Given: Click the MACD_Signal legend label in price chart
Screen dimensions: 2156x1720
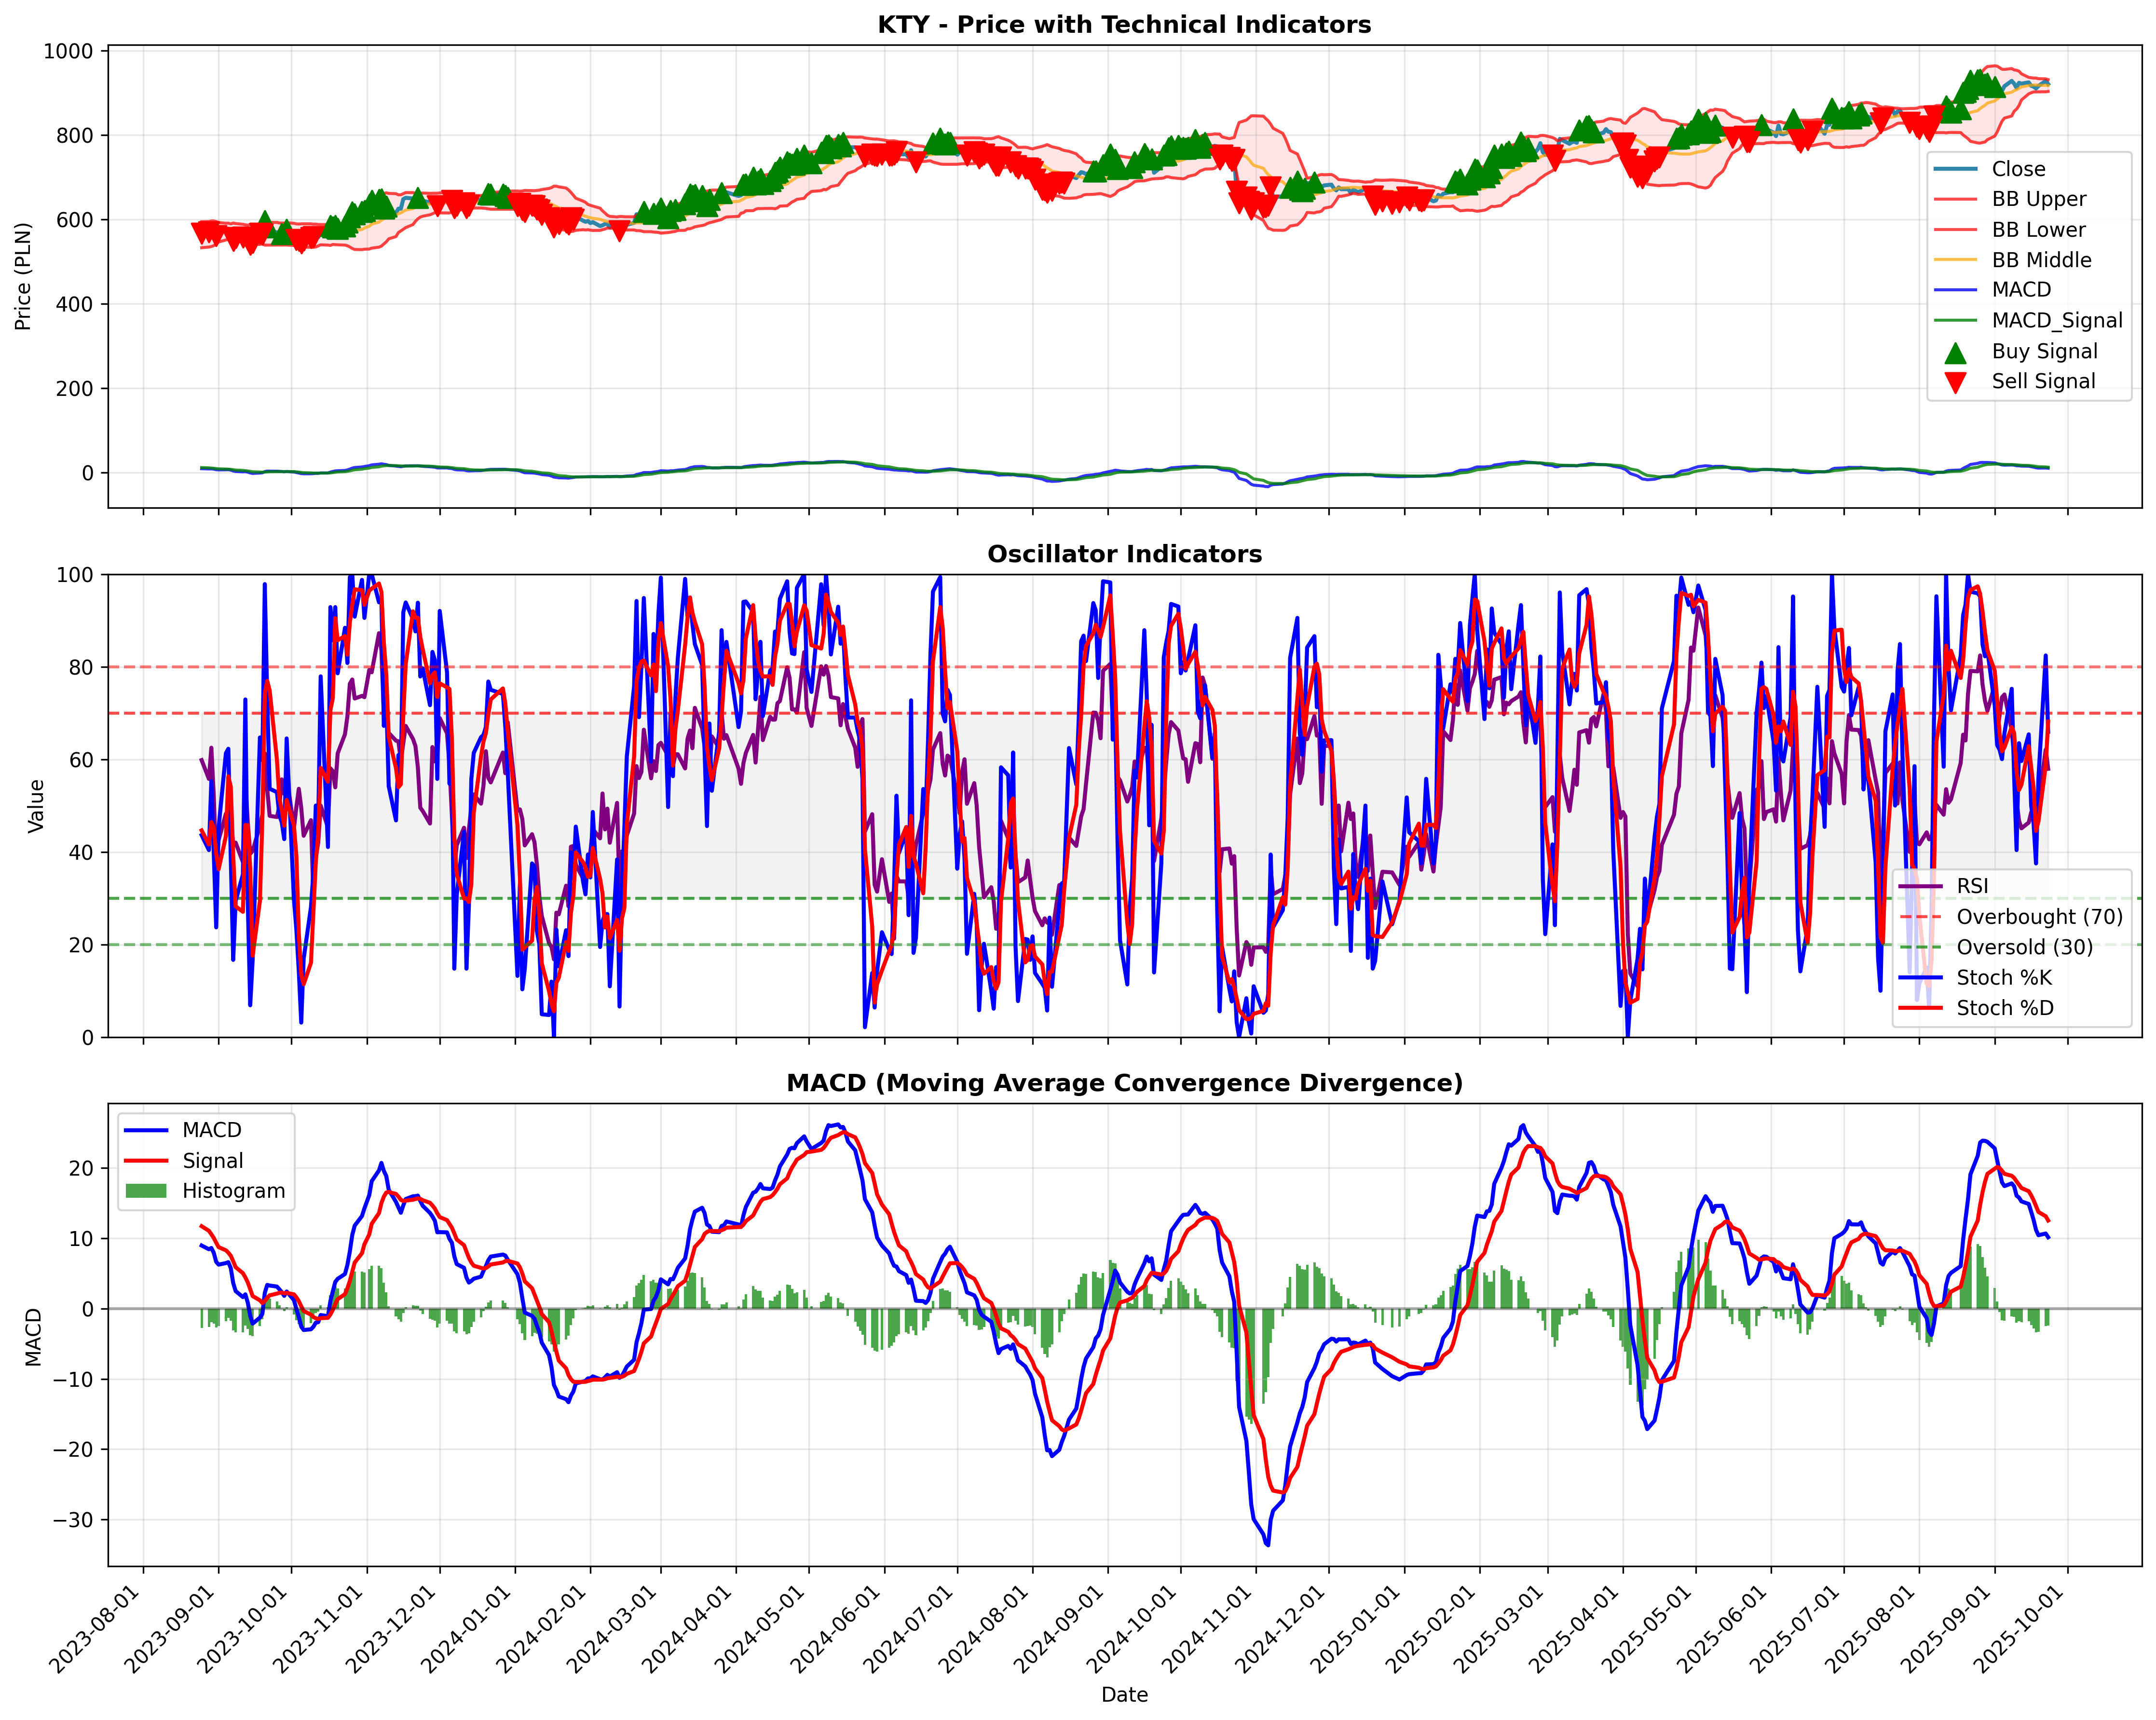Looking at the screenshot, I should pos(2057,321).
